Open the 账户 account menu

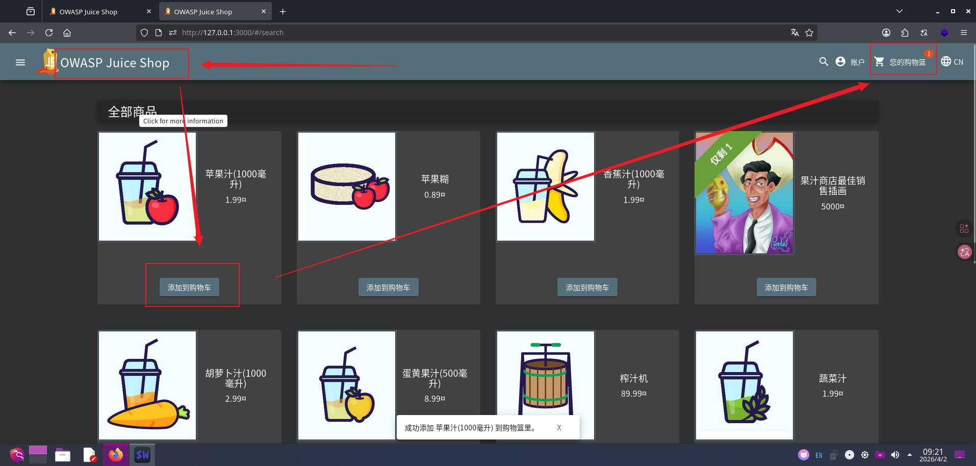coord(850,62)
